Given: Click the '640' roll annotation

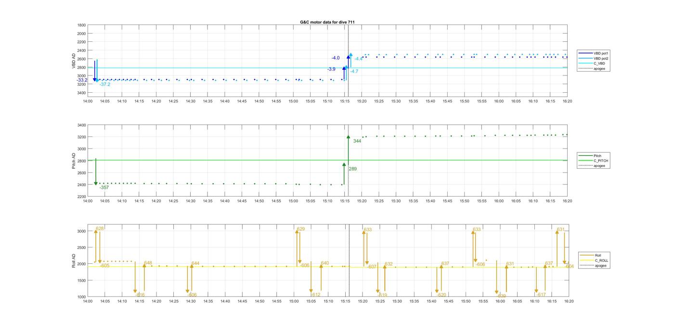Looking at the screenshot, I should [325, 263].
